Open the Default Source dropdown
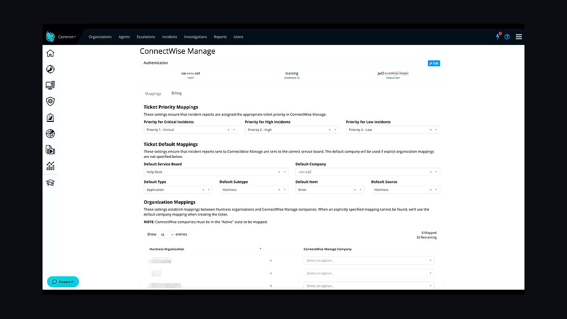The image size is (567, 319). tap(437, 190)
